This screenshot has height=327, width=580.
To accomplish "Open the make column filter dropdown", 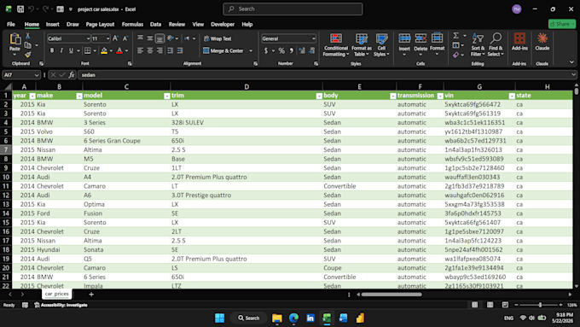I will click(x=78, y=96).
